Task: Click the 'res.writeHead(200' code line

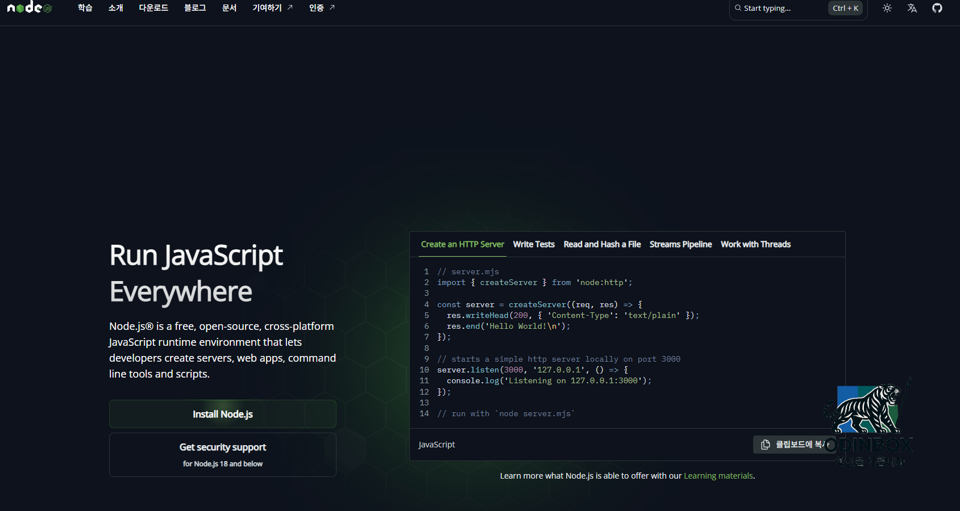Action: [573, 316]
